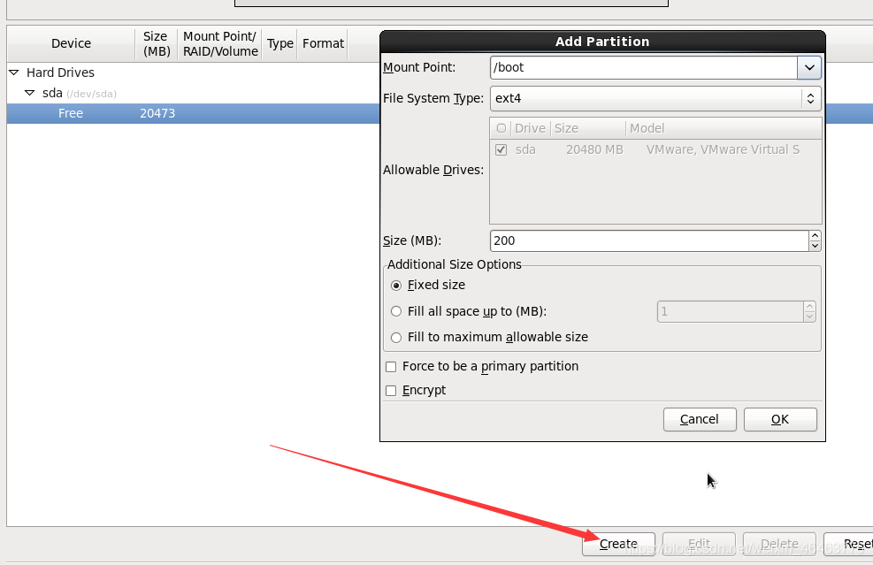Viewport: 873px width, 565px height.
Task: Enable Force to be a primary partition
Action: tap(391, 367)
